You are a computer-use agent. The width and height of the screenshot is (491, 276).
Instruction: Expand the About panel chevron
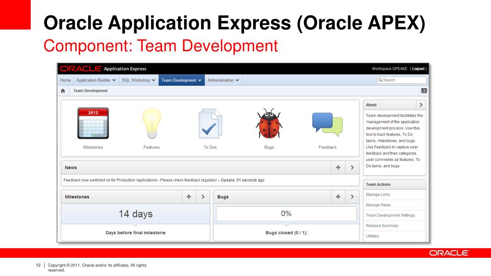click(x=421, y=105)
